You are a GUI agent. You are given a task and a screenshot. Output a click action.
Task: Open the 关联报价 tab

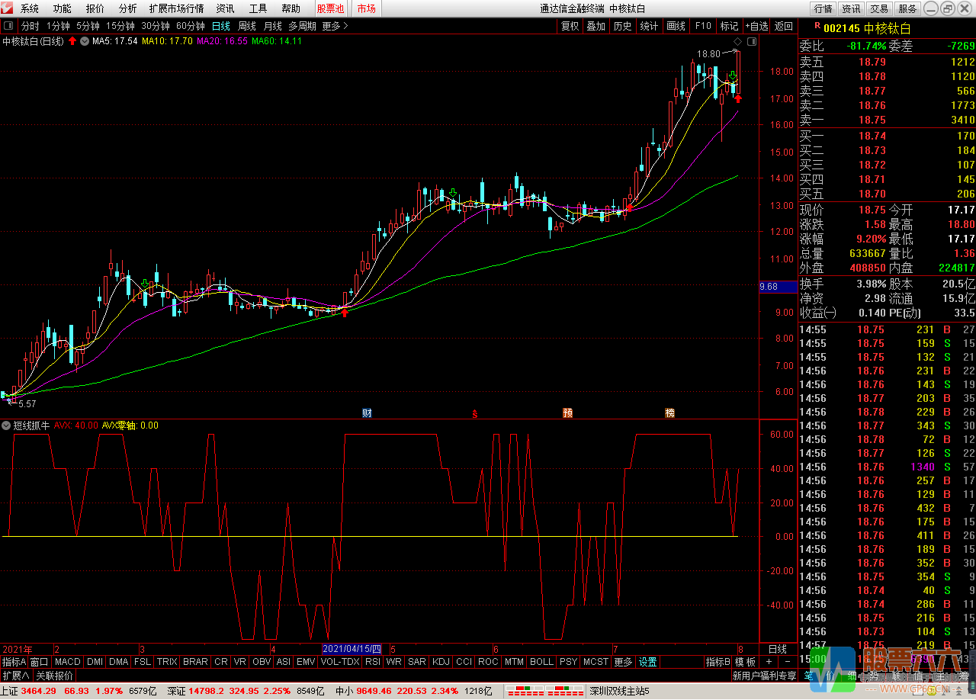tap(55, 676)
